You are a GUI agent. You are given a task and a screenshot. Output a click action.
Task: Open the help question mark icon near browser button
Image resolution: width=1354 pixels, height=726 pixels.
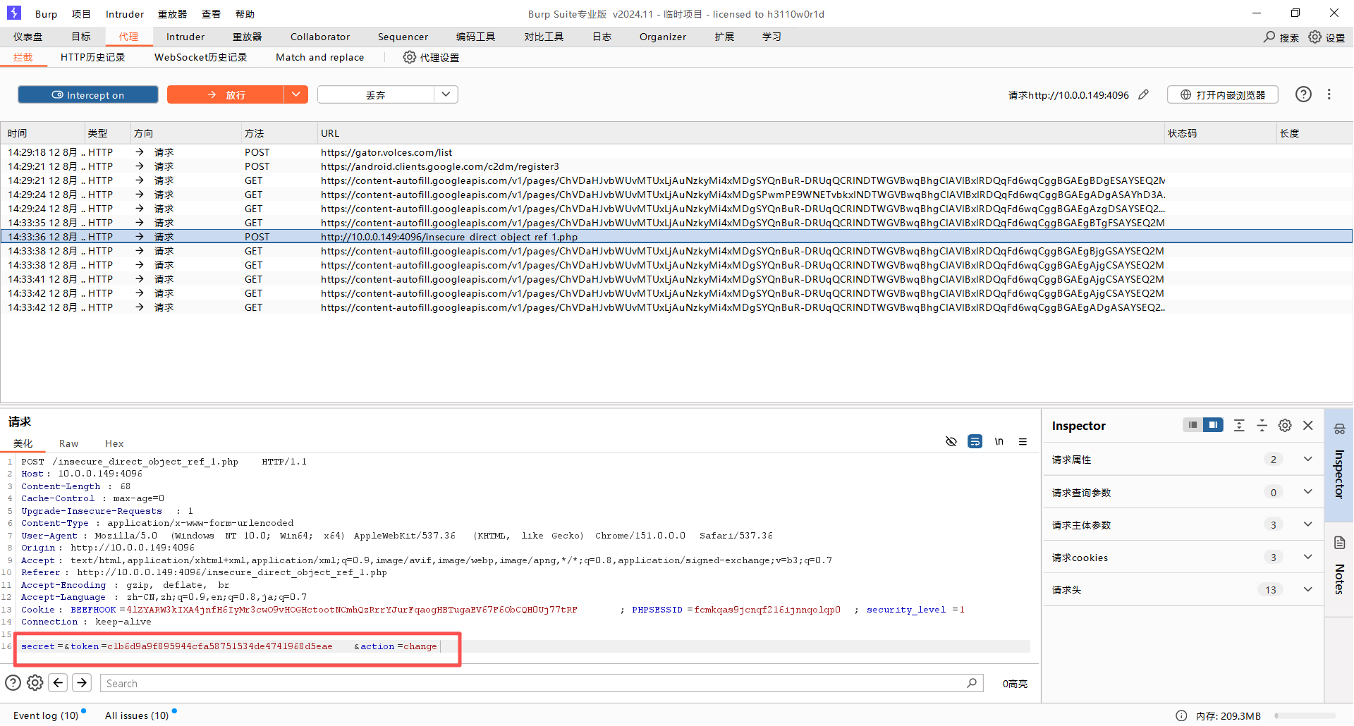click(1303, 94)
